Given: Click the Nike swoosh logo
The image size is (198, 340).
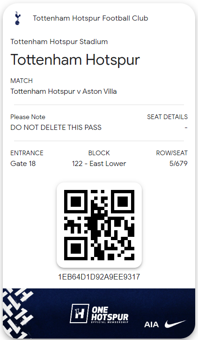Looking at the screenshot, I should point(175,324).
